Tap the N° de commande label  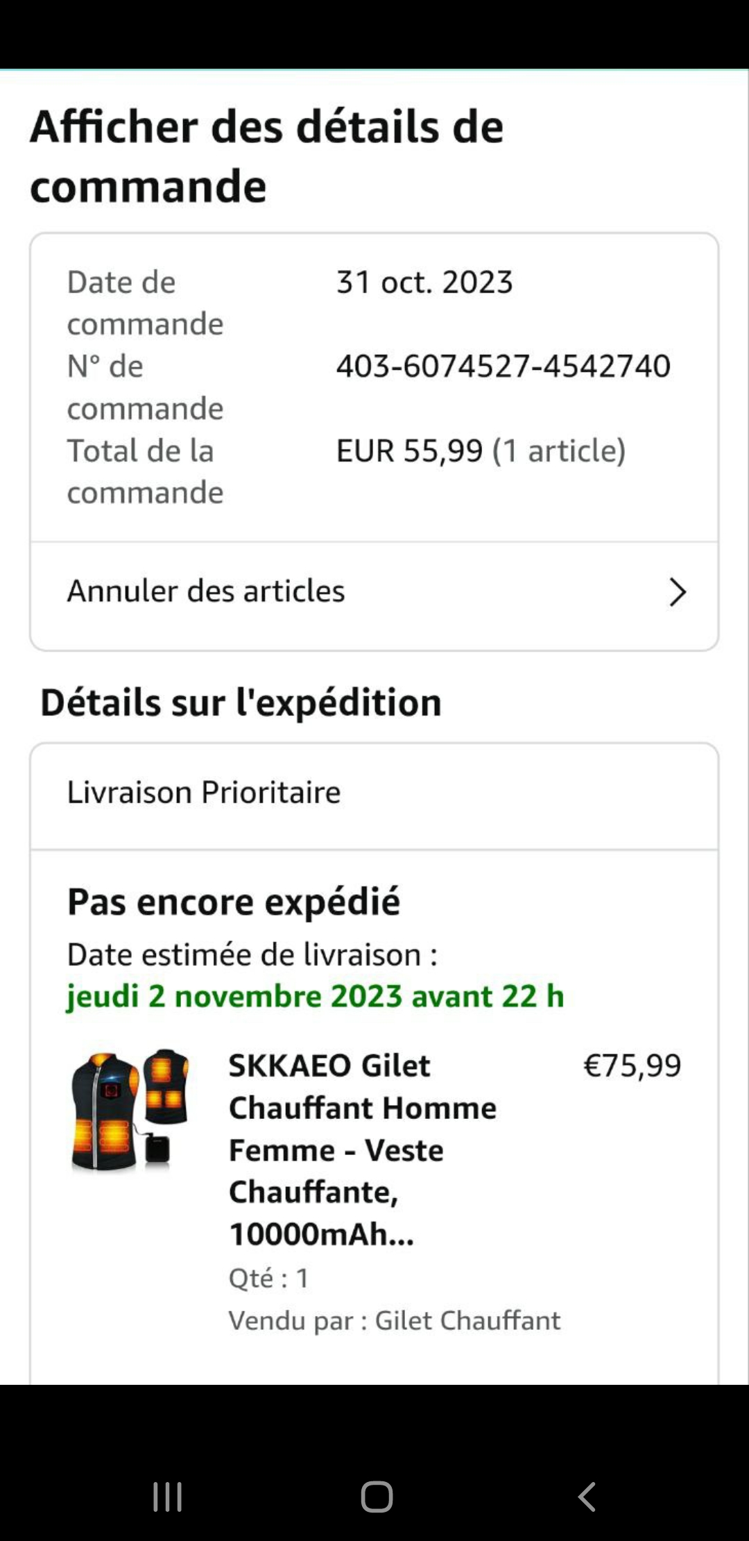click(145, 387)
